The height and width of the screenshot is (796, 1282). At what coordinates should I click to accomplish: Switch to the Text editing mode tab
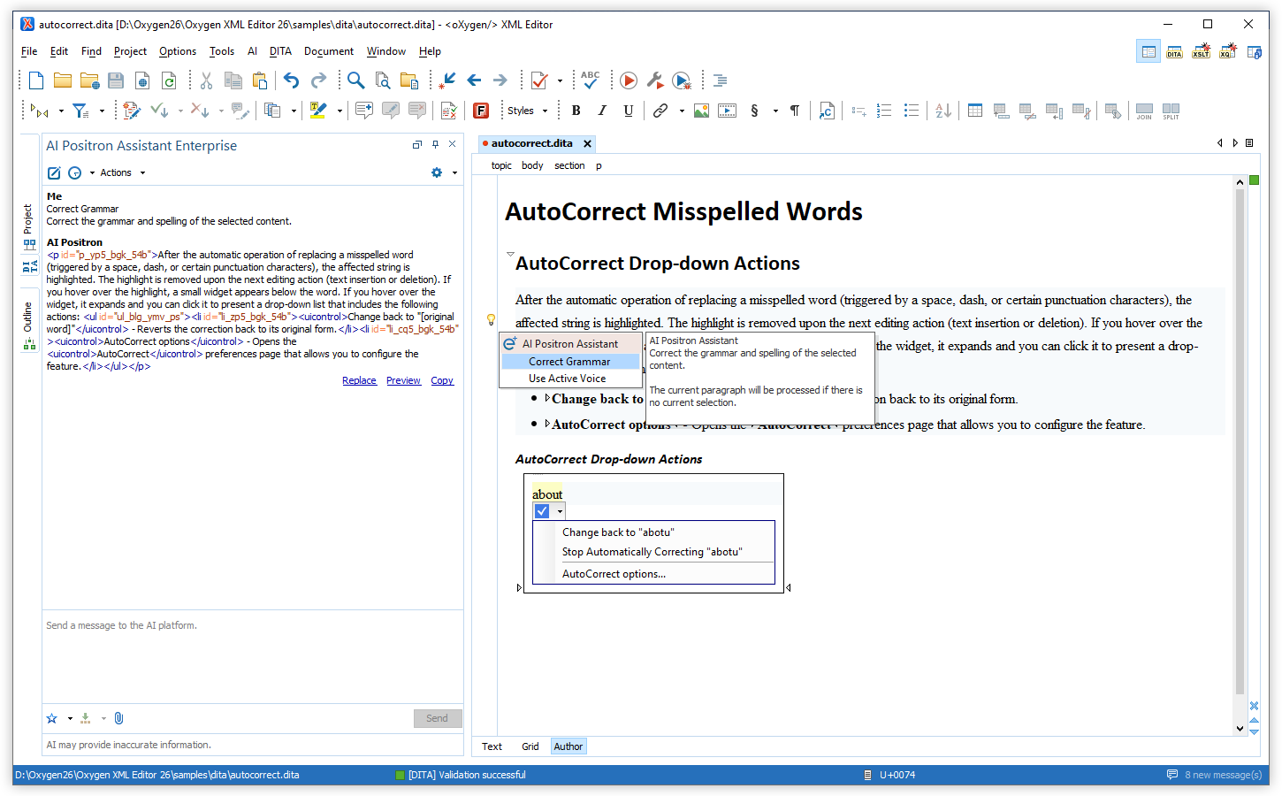click(492, 746)
